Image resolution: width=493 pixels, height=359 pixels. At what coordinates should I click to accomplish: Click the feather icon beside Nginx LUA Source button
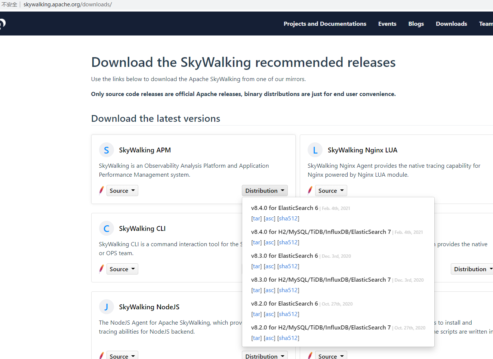(310, 190)
